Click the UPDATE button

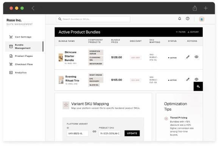[x=132, y=133]
